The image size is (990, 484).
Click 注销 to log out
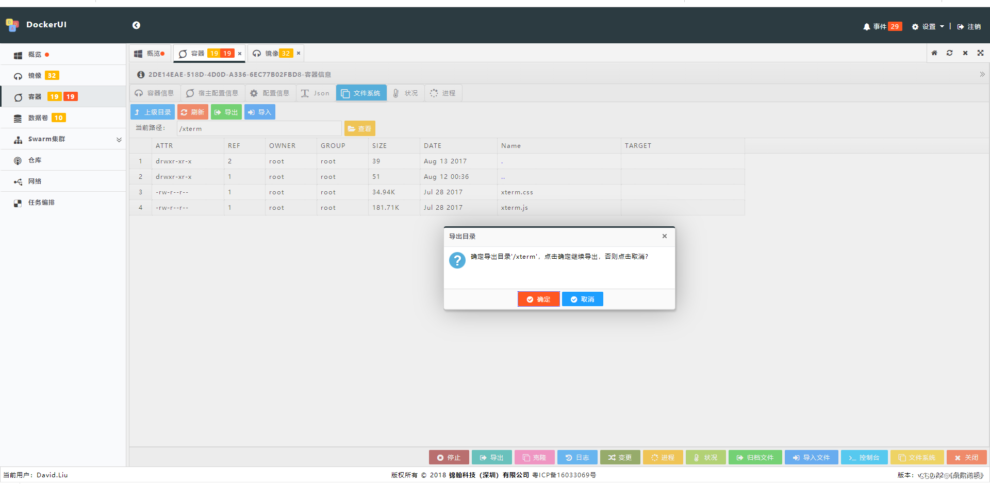click(969, 26)
